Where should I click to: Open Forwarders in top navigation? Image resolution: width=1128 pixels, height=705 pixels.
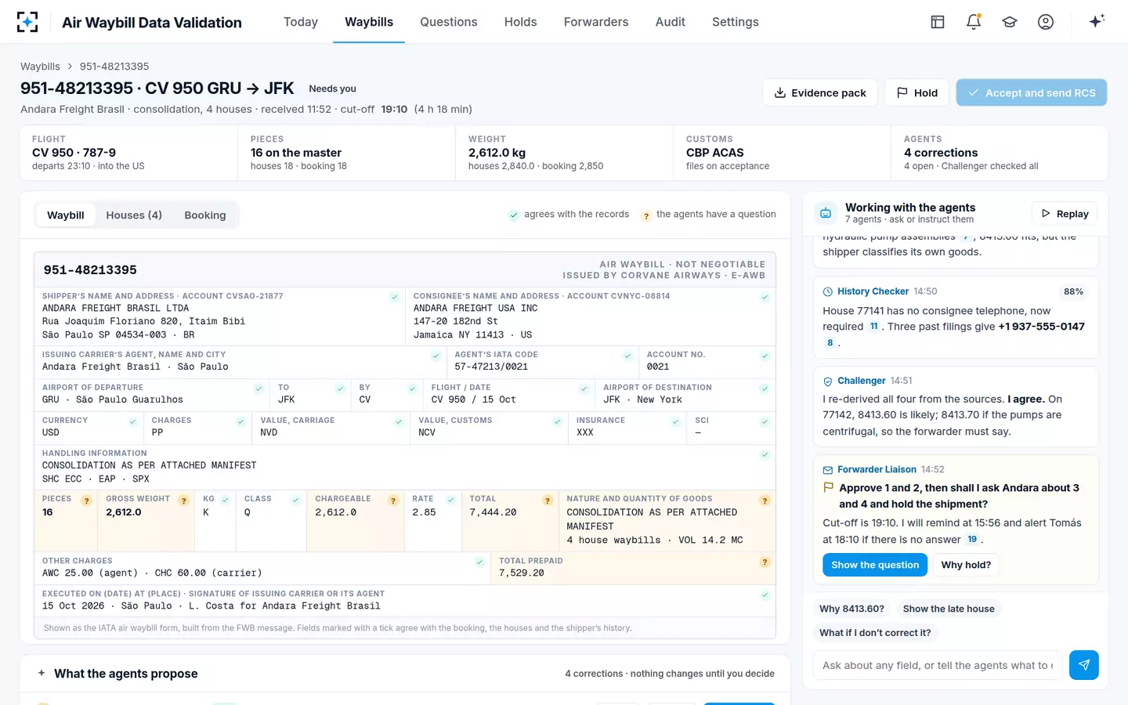coord(596,22)
